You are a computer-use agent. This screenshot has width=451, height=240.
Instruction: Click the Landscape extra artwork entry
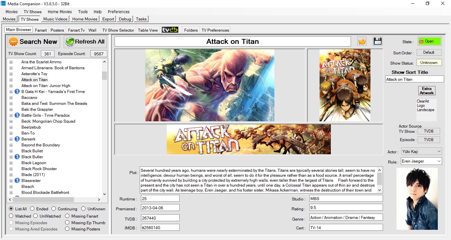tap(426, 110)
